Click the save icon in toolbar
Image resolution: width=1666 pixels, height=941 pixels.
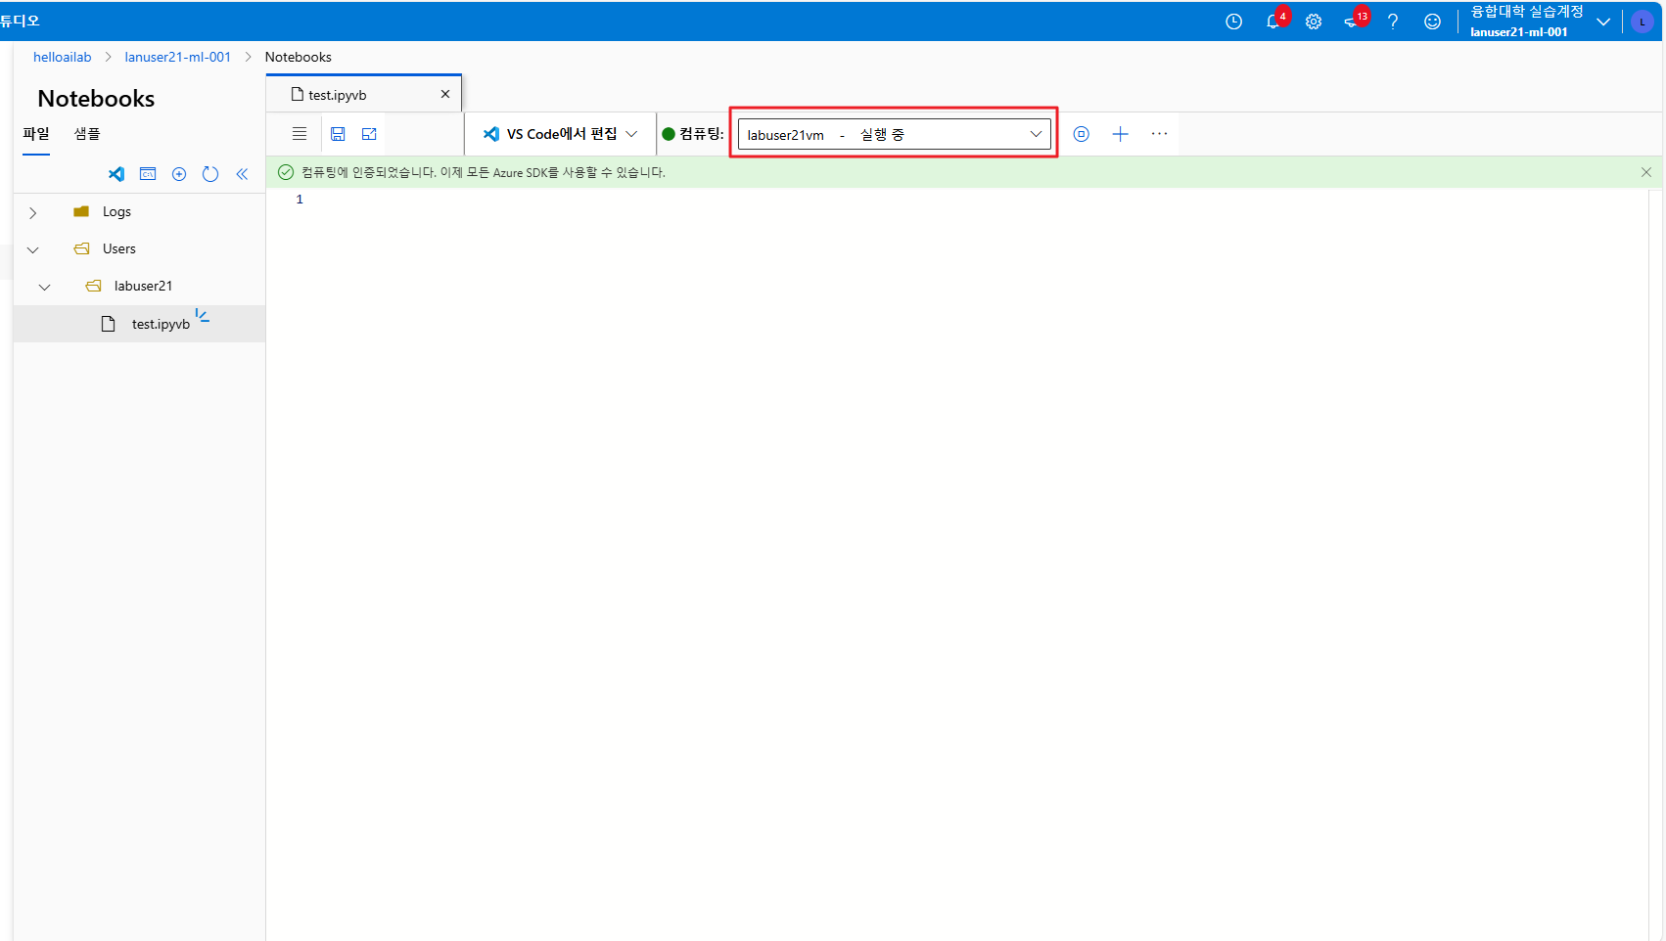click(338, 134)
